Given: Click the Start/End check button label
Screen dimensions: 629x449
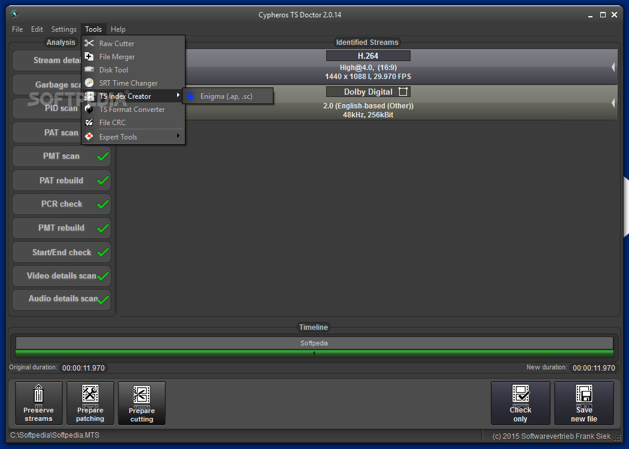Looking at the screenshot, I should pyautogui.click(x=62, y=253).
